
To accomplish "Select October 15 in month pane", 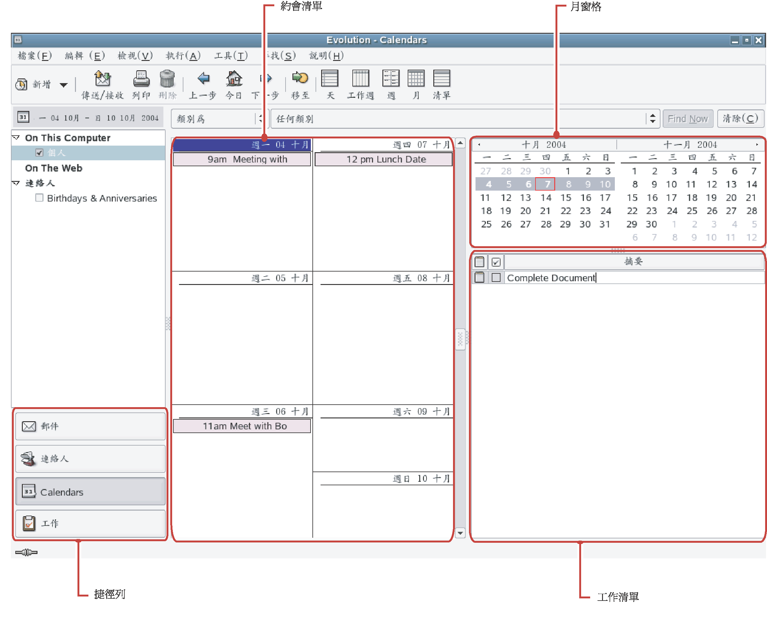I will point(565,198).
